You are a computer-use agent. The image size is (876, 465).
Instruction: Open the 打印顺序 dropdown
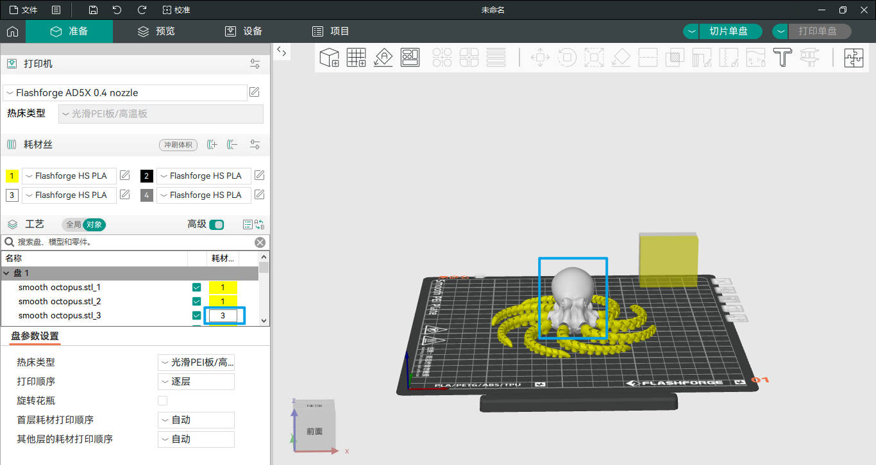(196, 382)
